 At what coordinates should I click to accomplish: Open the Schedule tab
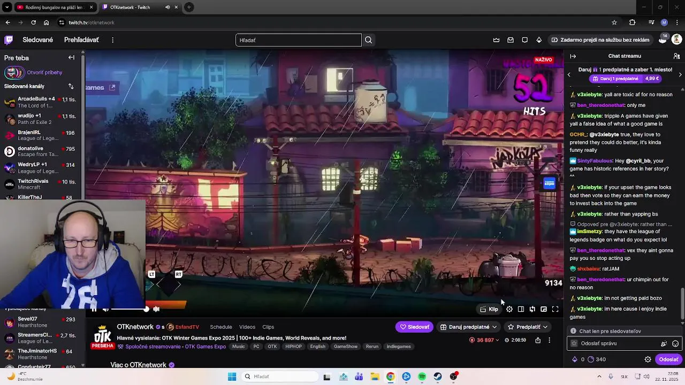click(221, 327)
